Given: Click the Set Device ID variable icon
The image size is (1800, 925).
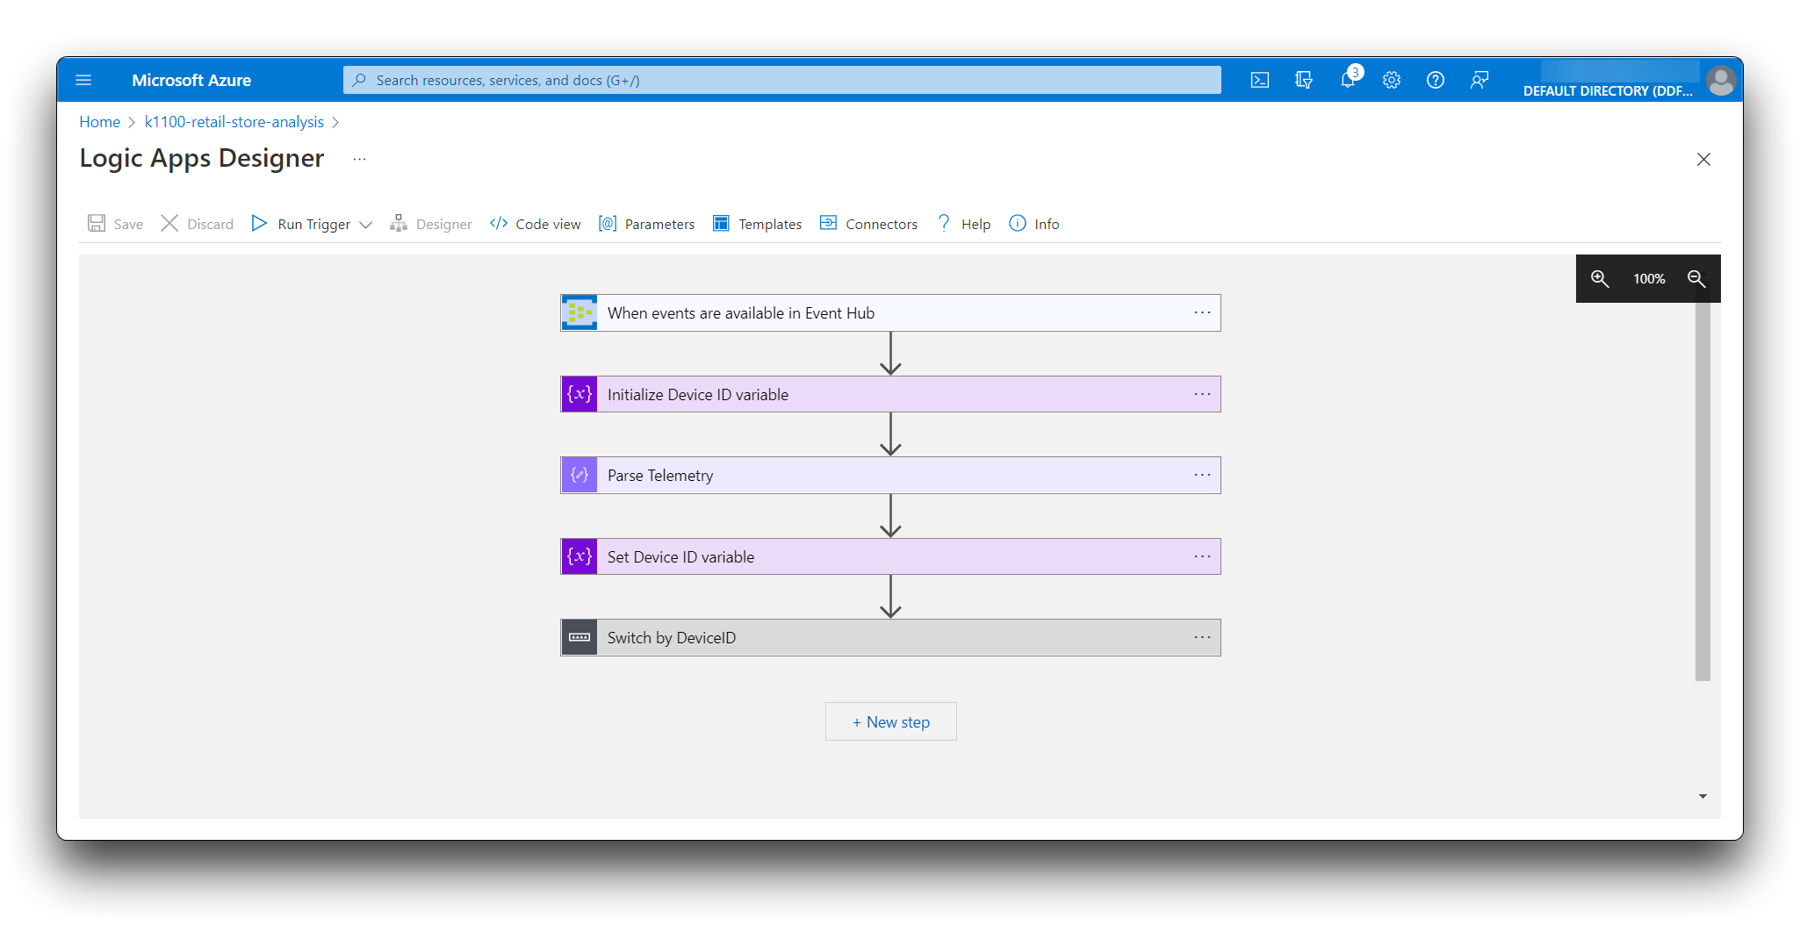Looking at the screenshot, I should (x=580, y=556).
